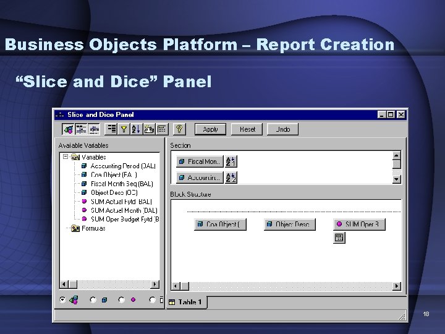Switch to the Table 1 tab
The height and width of the screenshot is (334, 445).
[187, 302]
